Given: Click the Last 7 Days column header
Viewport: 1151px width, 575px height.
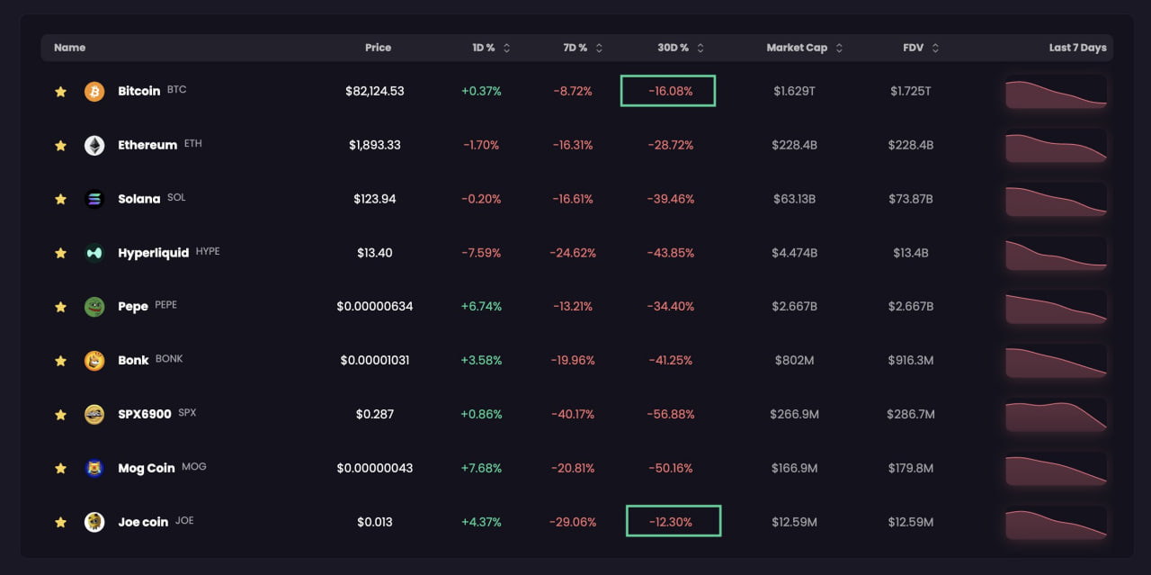Looking at the screenshot, I should (x=1077, y=48).
